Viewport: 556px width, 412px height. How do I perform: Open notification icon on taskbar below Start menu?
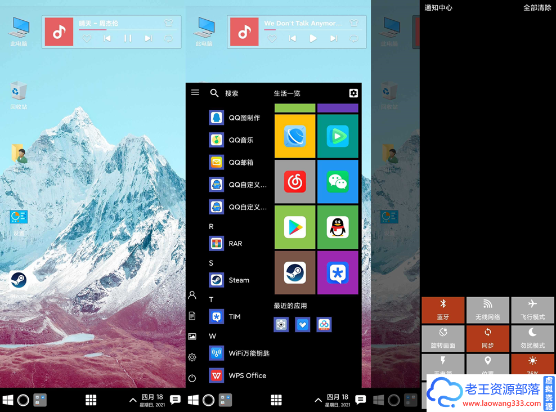click(x=361, y=400)
